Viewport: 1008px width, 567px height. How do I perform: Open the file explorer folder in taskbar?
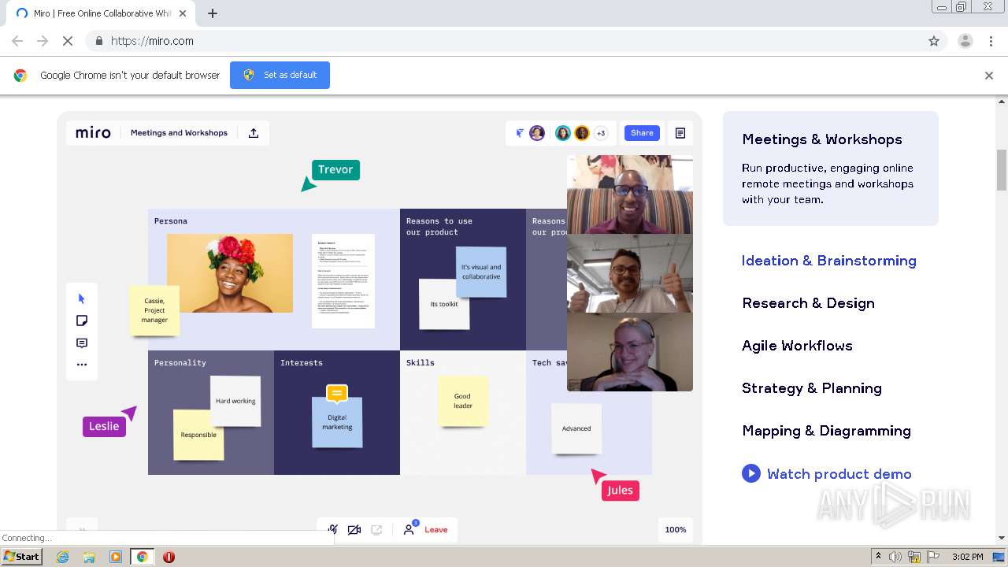(x=89, y=557)
